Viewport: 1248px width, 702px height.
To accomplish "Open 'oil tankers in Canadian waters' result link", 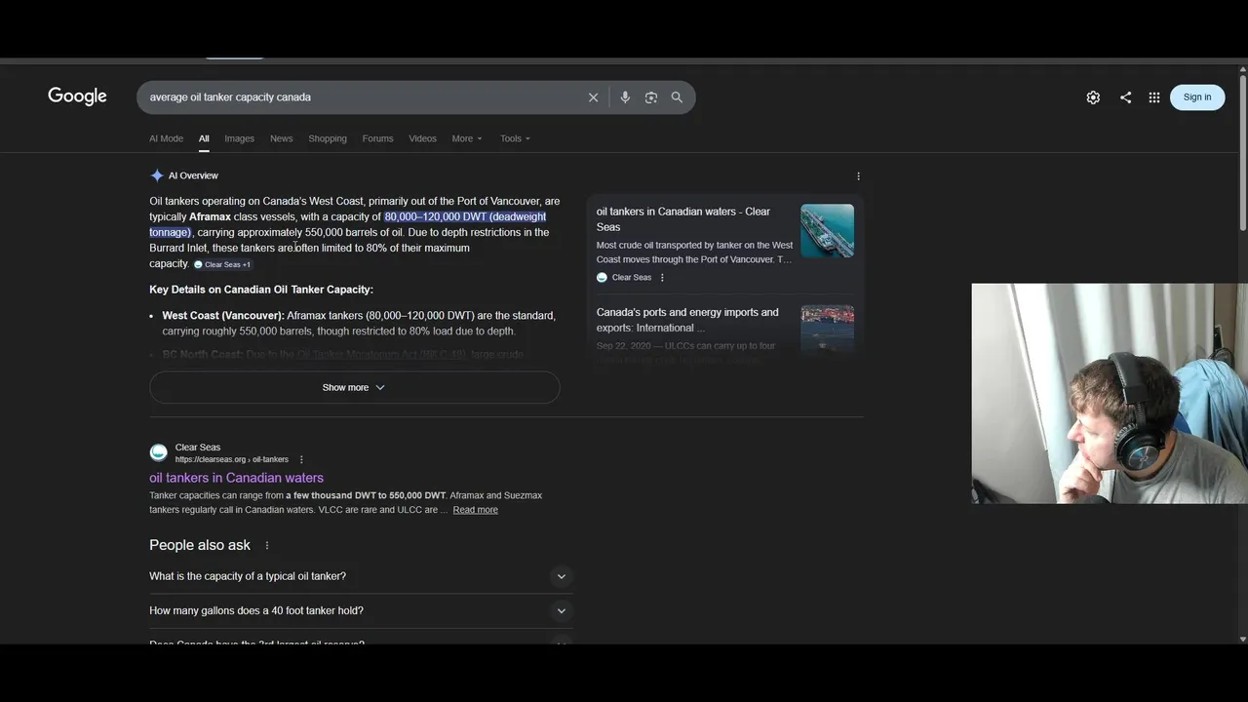I will pyautogui.click(x=236, y=478).
